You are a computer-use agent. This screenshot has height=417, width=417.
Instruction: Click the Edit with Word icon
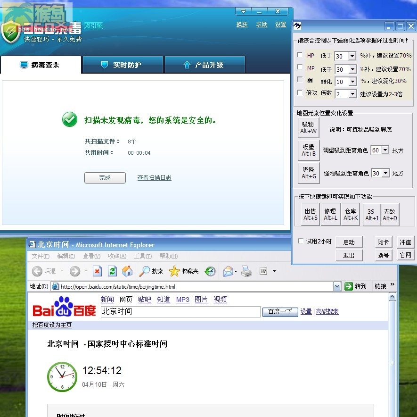point(263,271)
